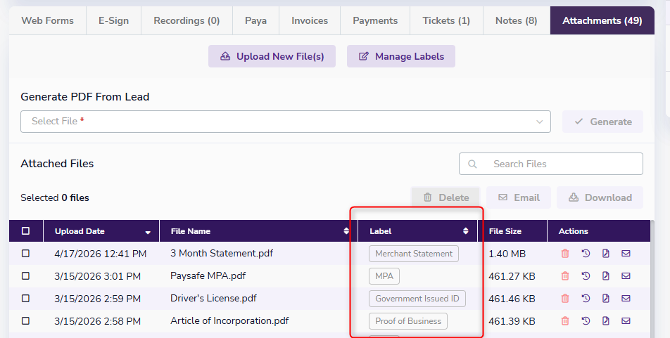Click history icon for Article of Incorporation.pdf
This screenshot has width=670, height=338.
pos(586,321)
